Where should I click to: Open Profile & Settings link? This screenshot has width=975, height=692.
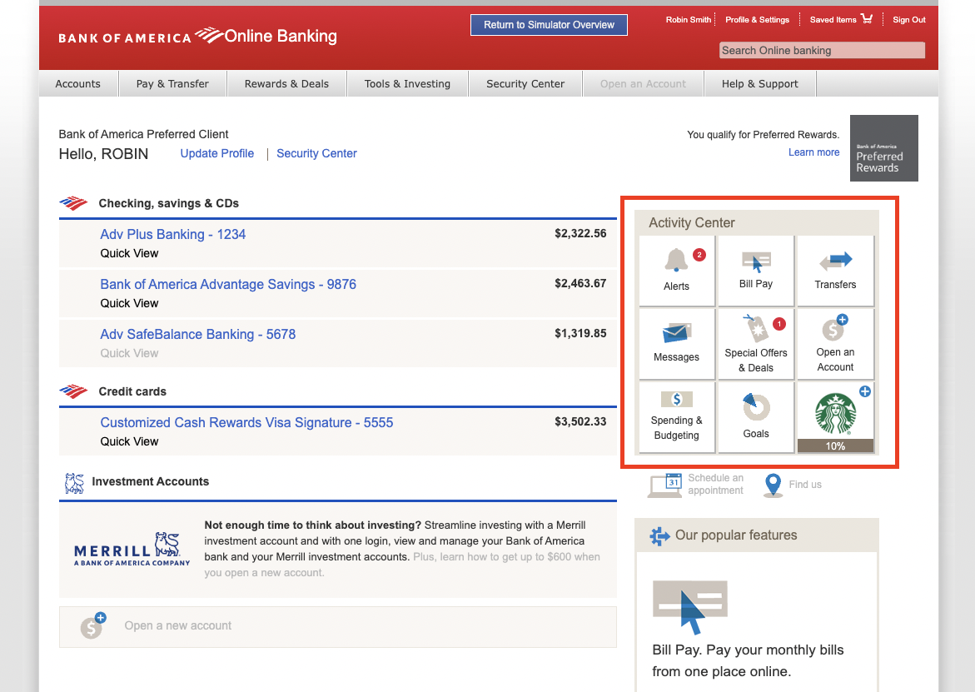[758, 20]
